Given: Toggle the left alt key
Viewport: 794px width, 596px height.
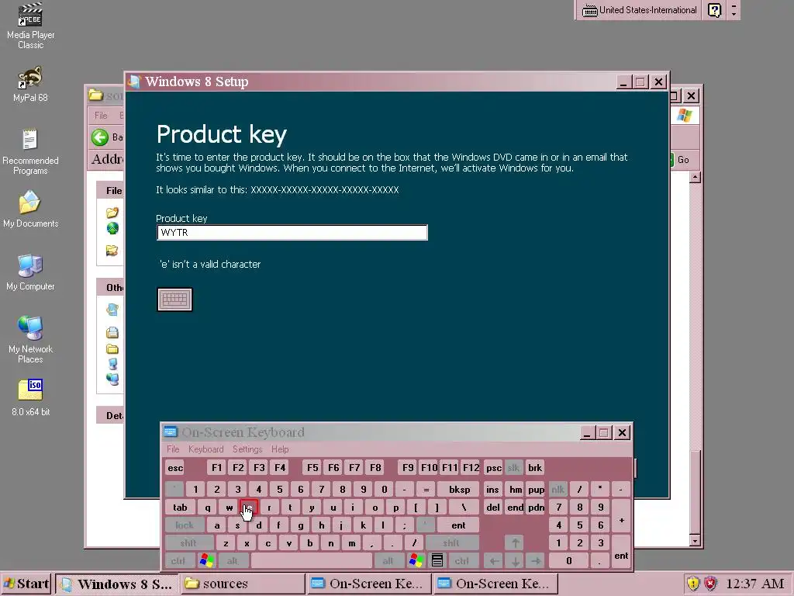Looking at the screenshot, I should [x=233, y=560].
